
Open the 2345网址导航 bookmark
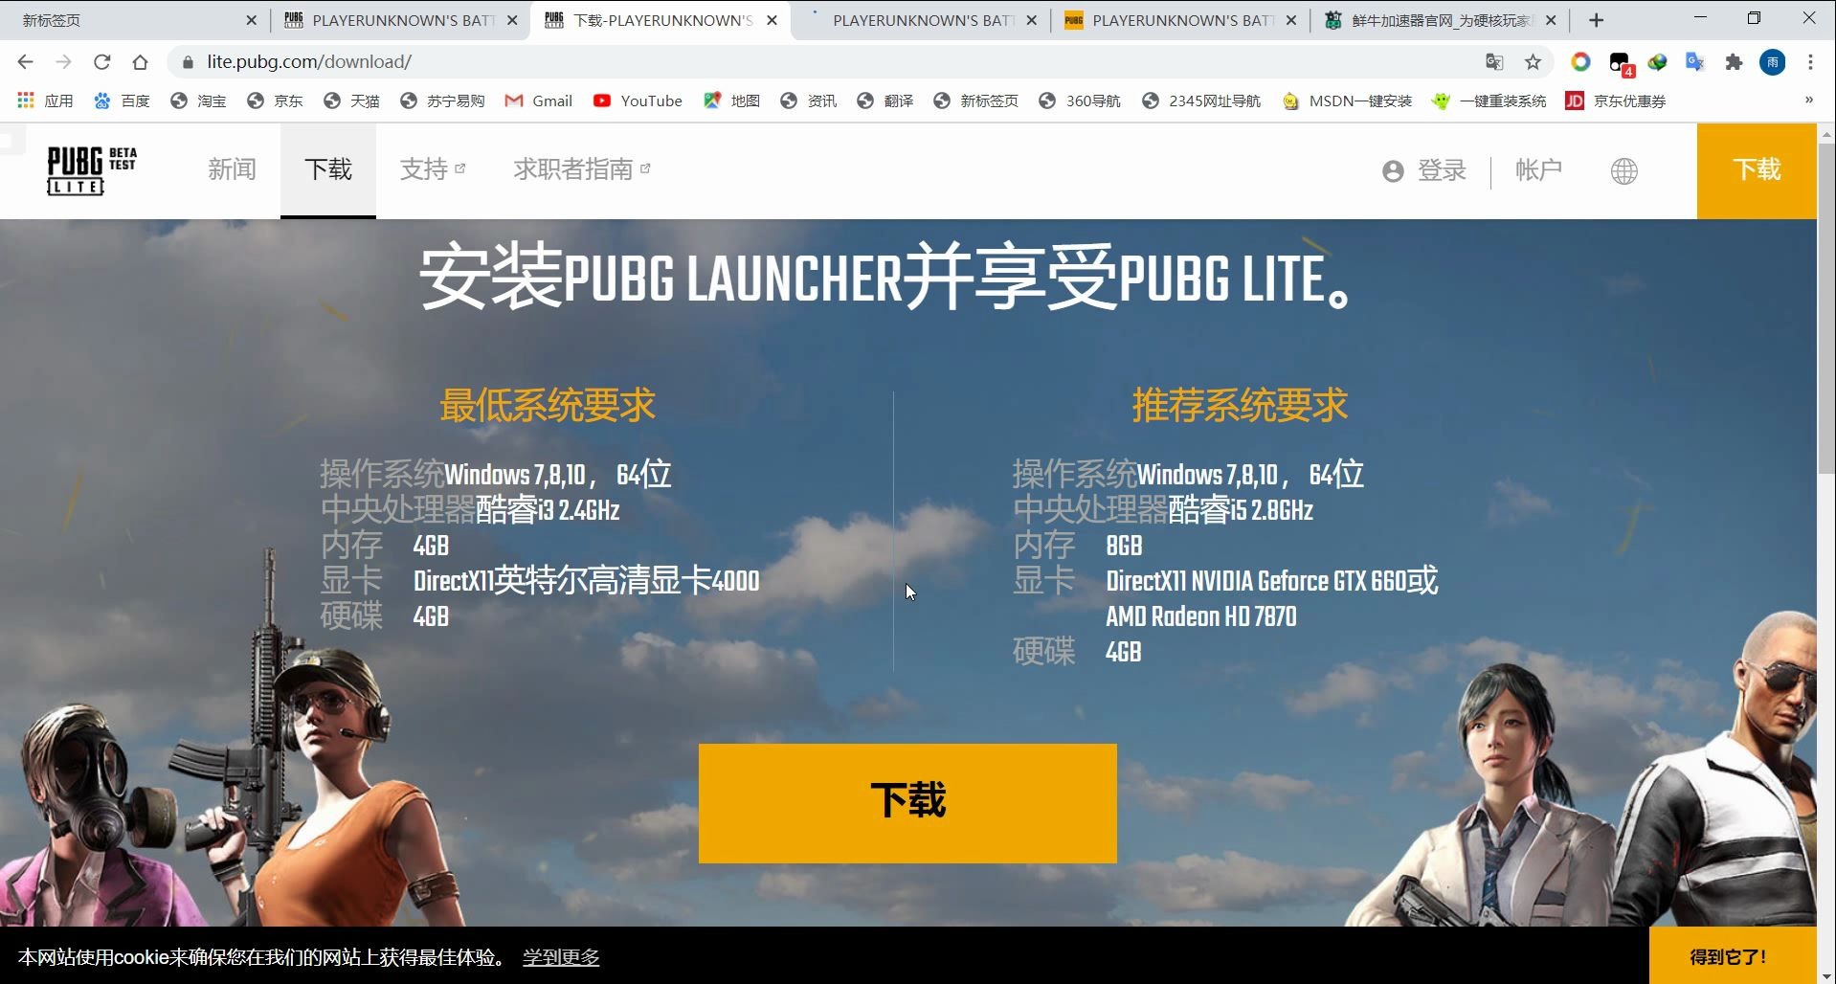(x=1201, y=101)
